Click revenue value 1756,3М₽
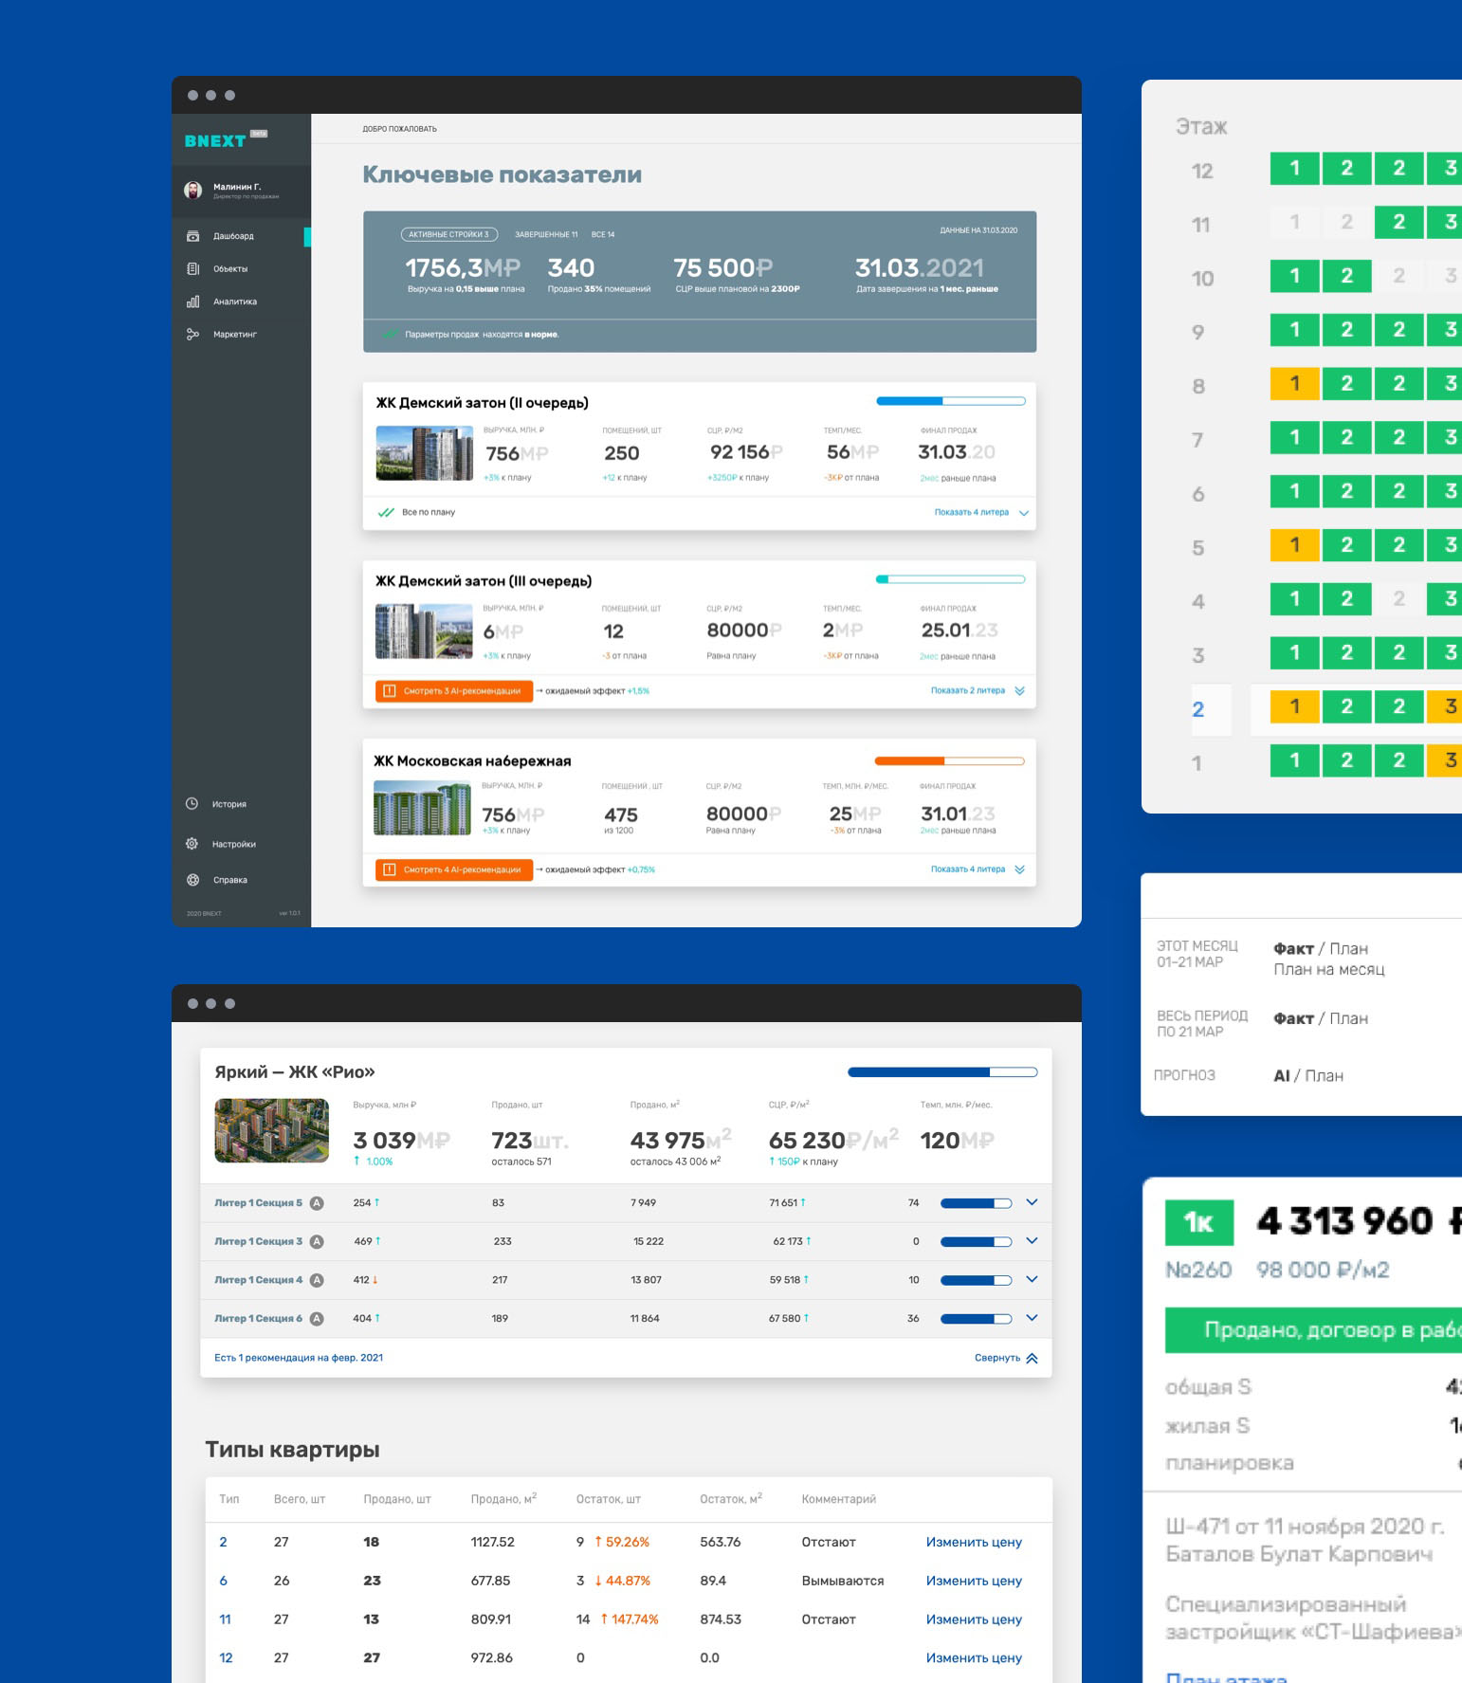Image resolution: width=1462 pixels, height=1683 pixels. (x=463, y=268)
